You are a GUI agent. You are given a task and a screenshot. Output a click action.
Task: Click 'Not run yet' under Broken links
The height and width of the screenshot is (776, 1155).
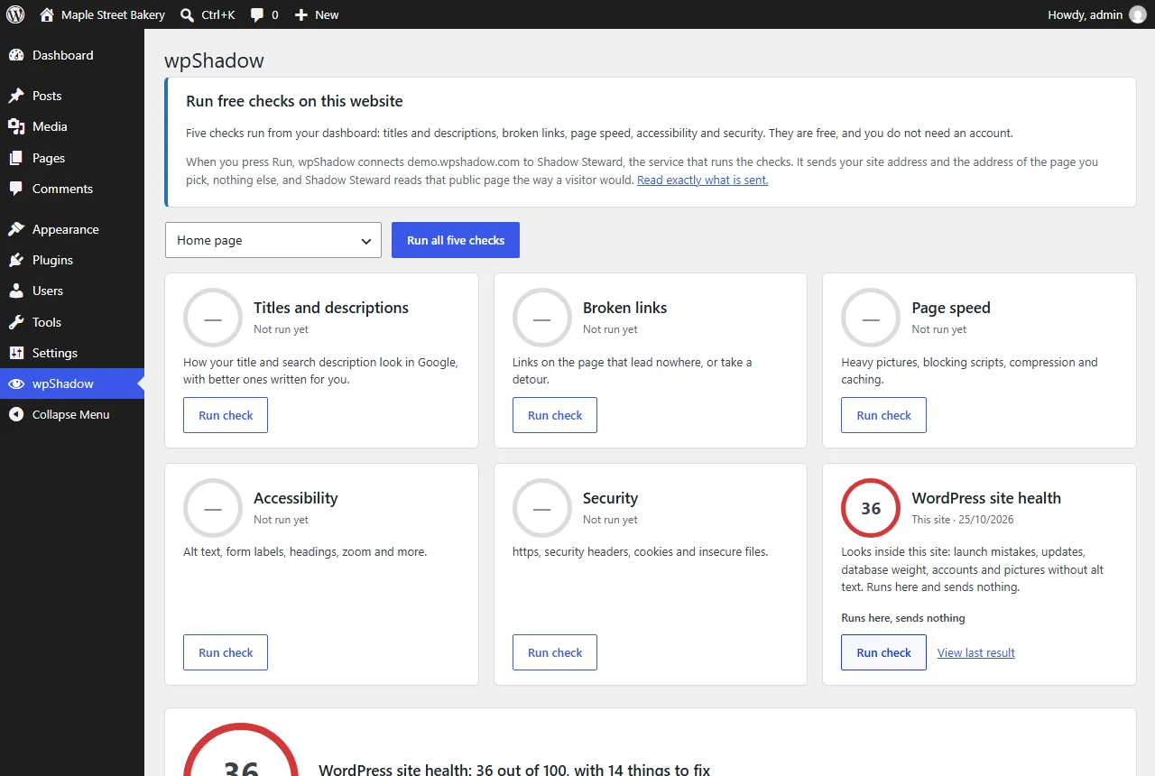tap(610, 329)
